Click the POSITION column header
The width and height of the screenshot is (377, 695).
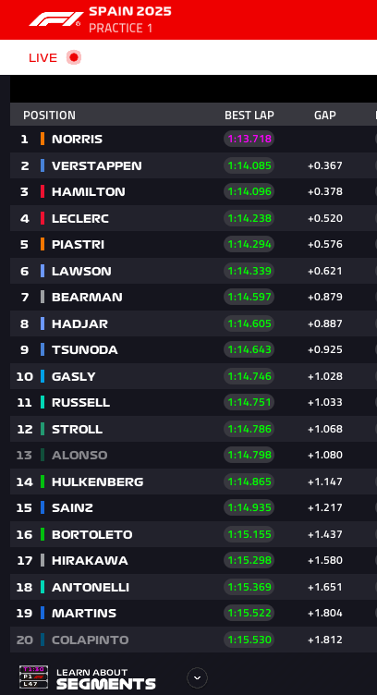[x=49, y=116]
